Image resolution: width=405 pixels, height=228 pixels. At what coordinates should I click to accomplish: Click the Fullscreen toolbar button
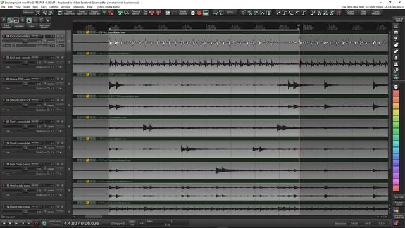pyautogui.click(x=28, y=13)
